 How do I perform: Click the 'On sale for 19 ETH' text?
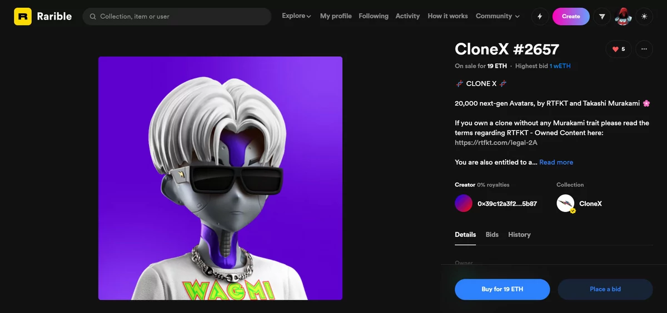click(x=481, y=66)
